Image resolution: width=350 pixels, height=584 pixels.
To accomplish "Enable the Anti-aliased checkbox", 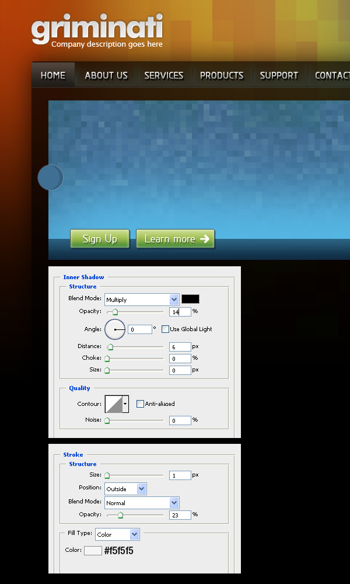I will [x=140, y=404].
